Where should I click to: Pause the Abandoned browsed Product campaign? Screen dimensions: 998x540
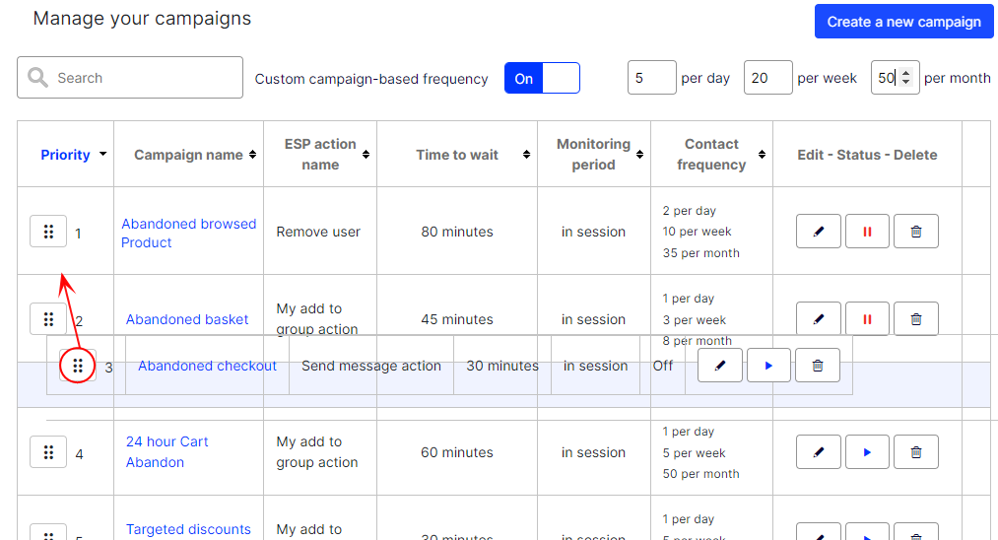[x=867, y=232]
